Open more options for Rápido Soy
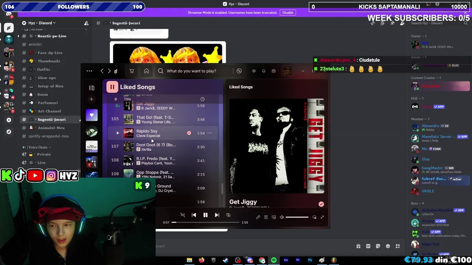Viewport: 472px width, 265px height. tap(209, 133)
